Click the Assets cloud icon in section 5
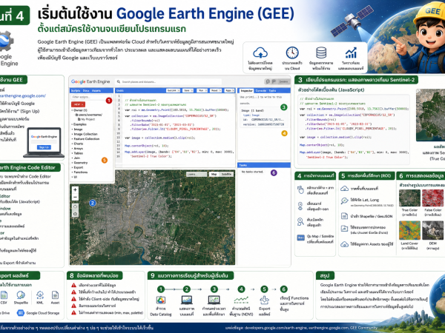Screen dimensions: 445x333 [344, 244]
